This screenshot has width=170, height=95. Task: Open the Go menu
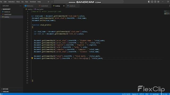[22, 2]
